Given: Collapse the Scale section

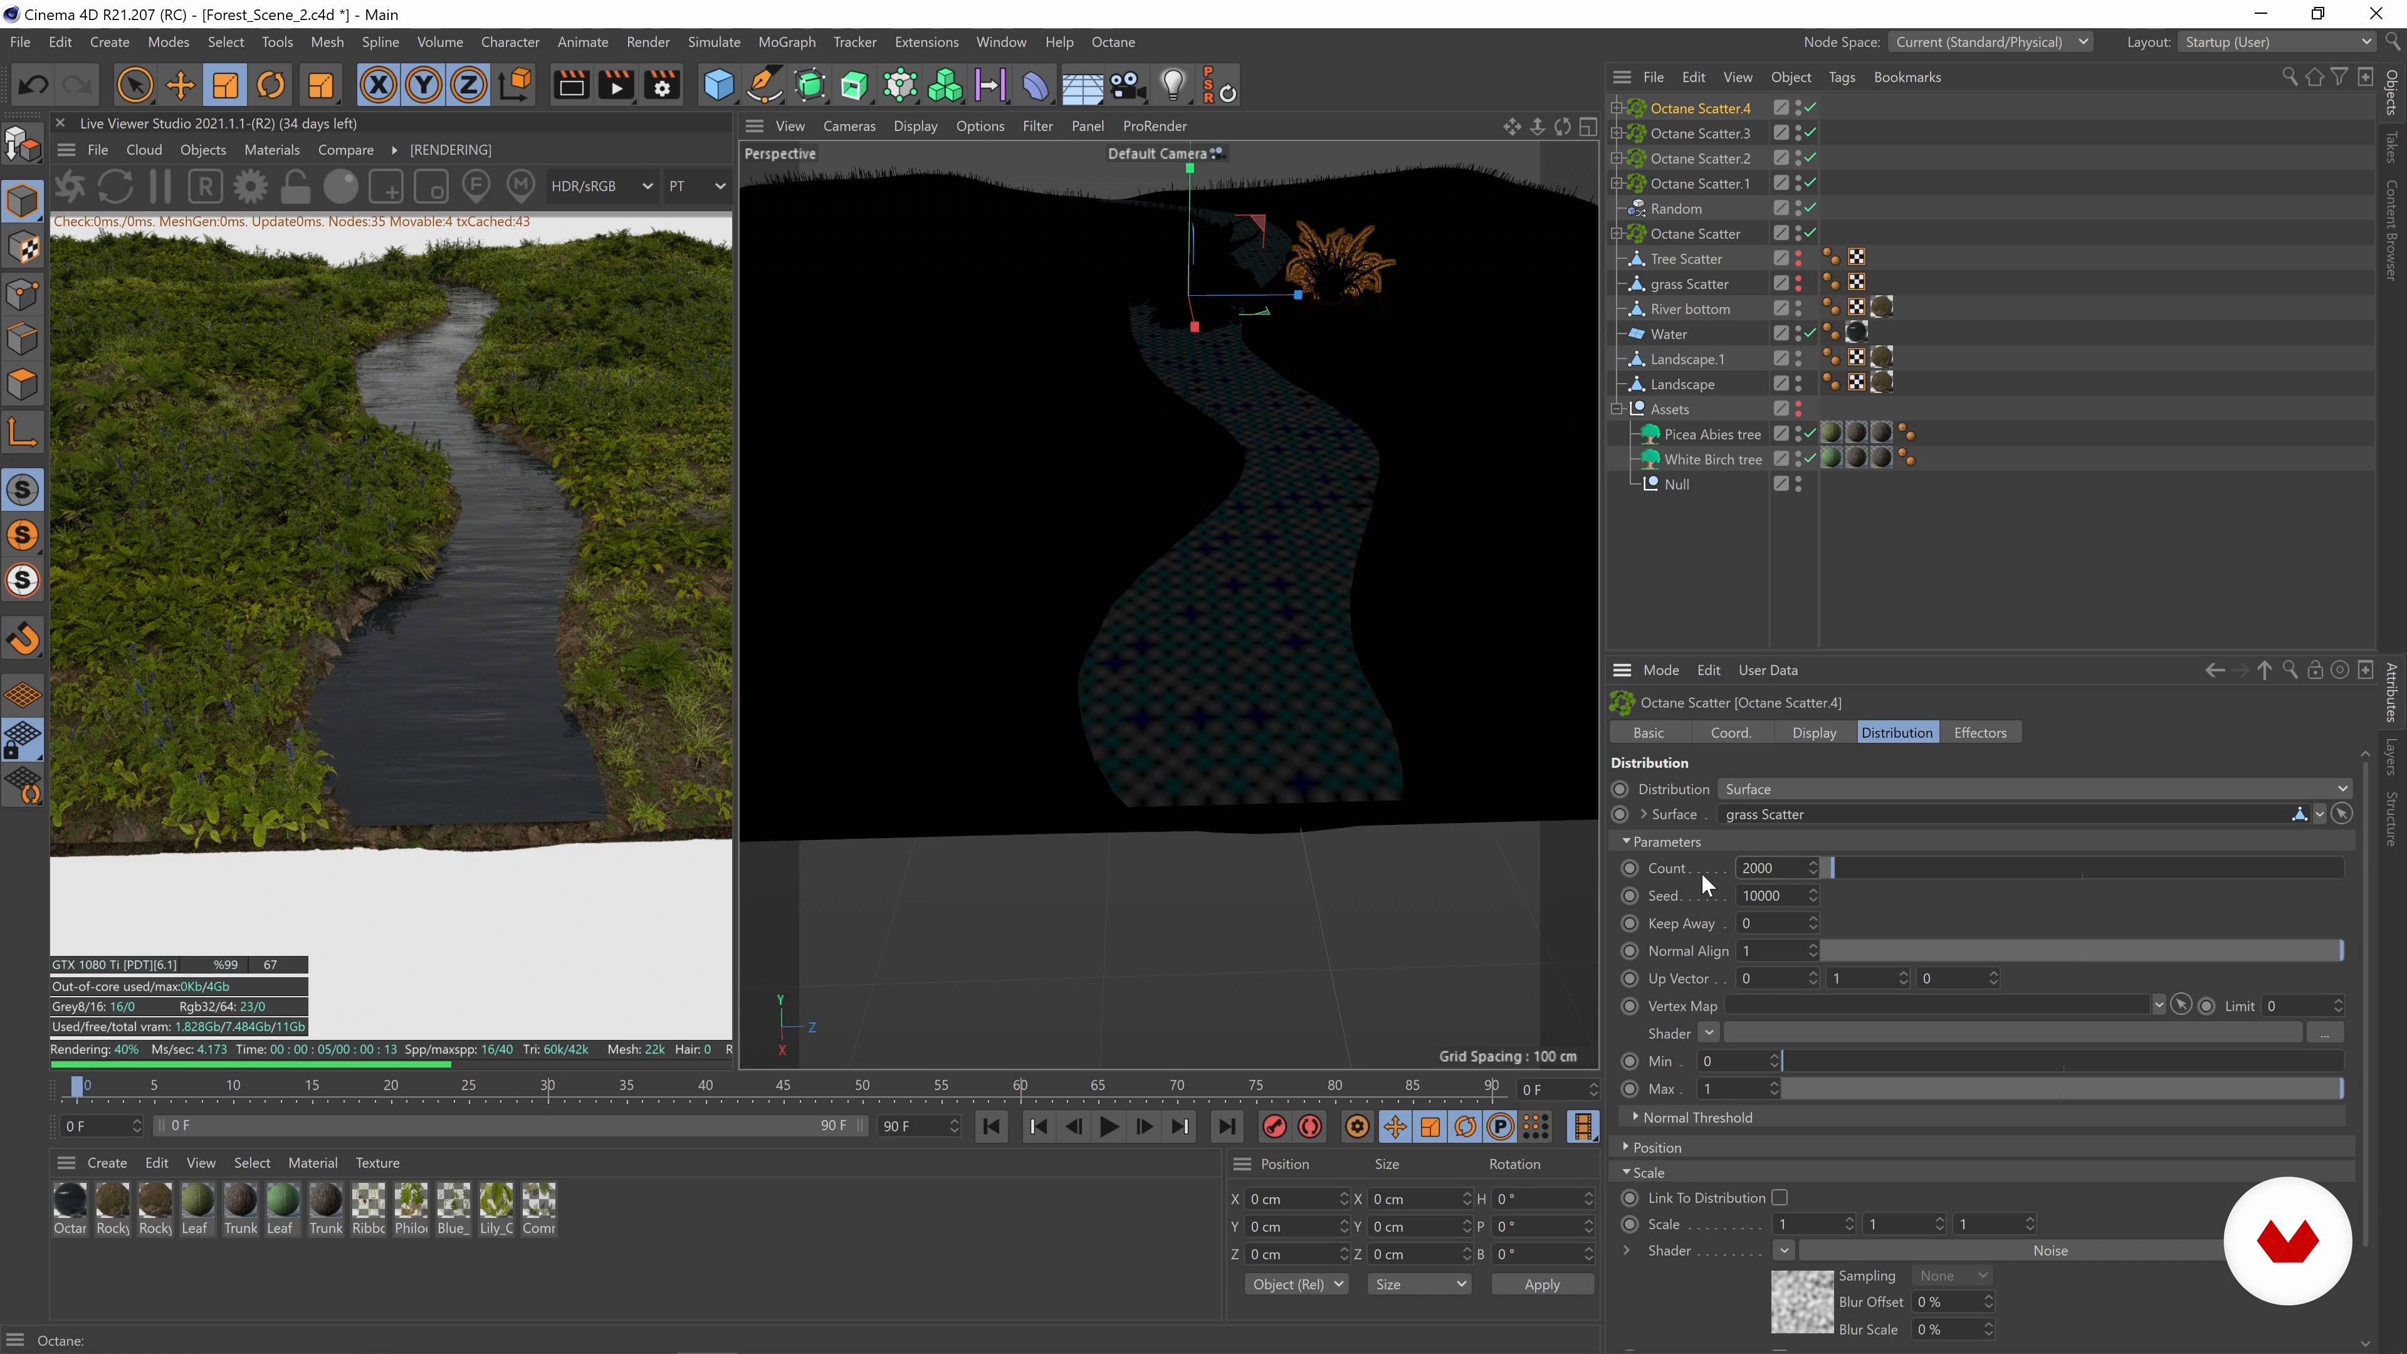Looking at the screenshot, I should 1626,1173.
